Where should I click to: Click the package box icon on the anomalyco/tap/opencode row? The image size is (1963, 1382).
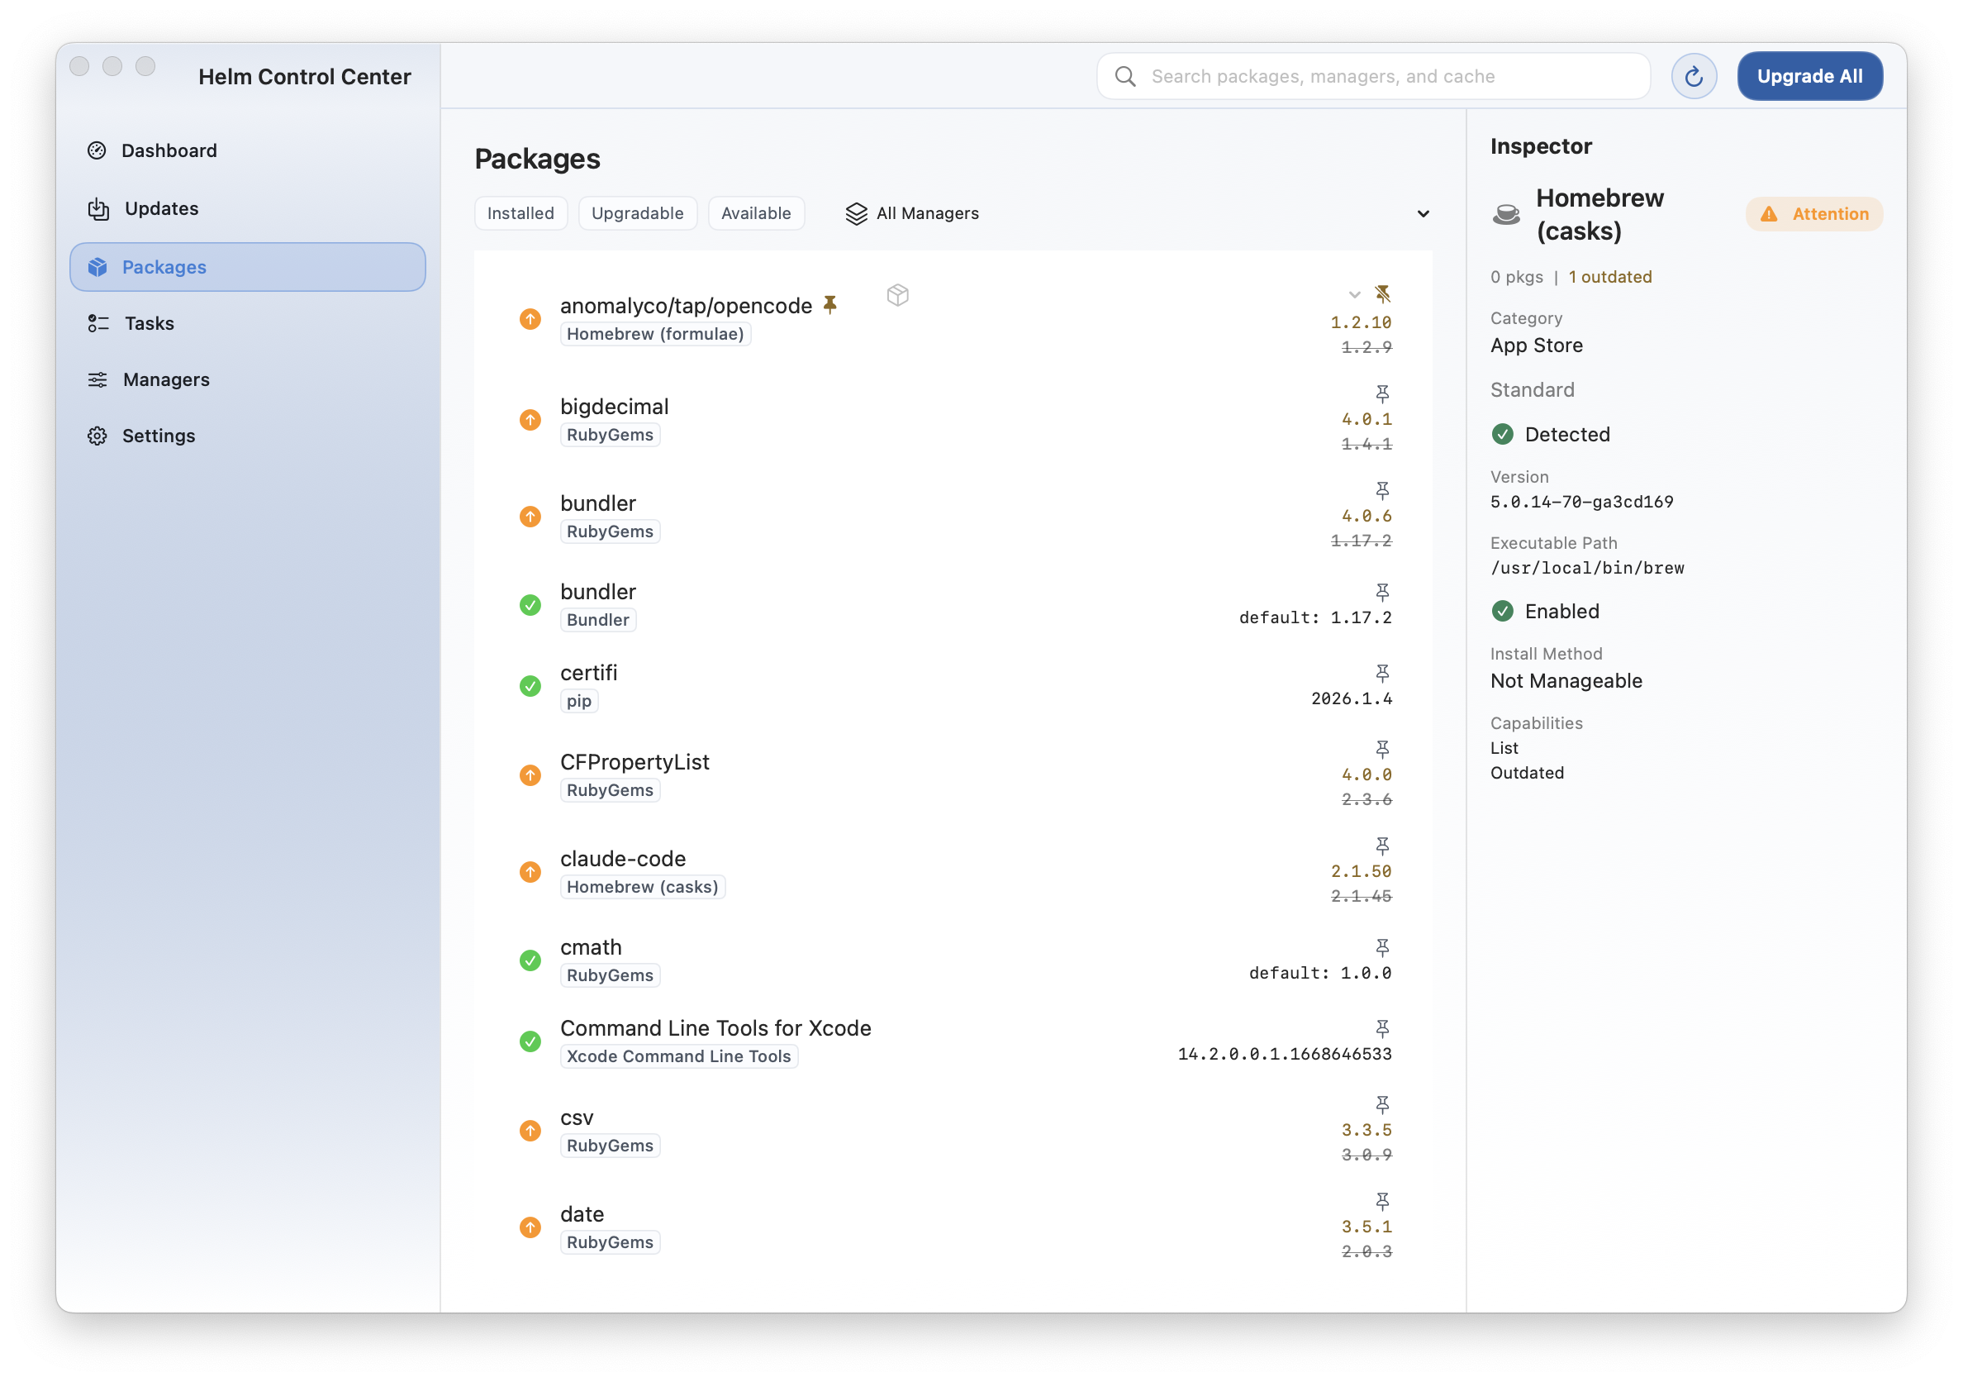(897, 295)
